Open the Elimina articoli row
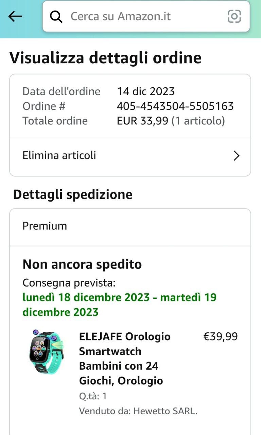Screen dimensions: 261x435 130,156
